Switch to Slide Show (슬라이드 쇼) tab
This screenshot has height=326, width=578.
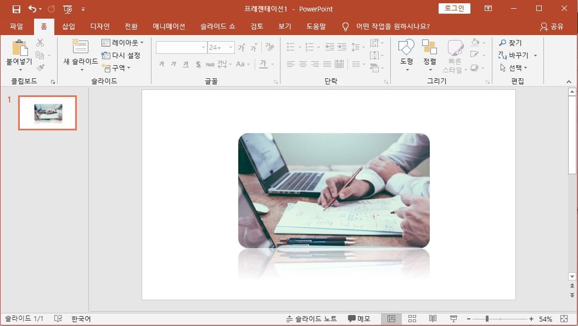pyautogui.click(x=217, y=26)
